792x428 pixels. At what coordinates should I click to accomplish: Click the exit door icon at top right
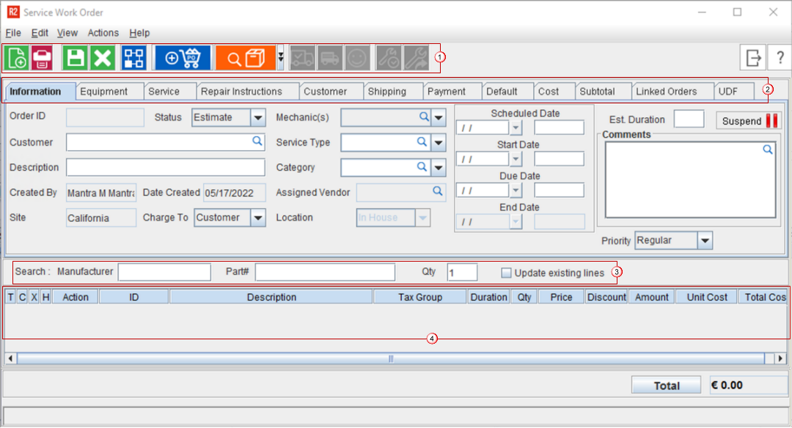pos(753,58)
